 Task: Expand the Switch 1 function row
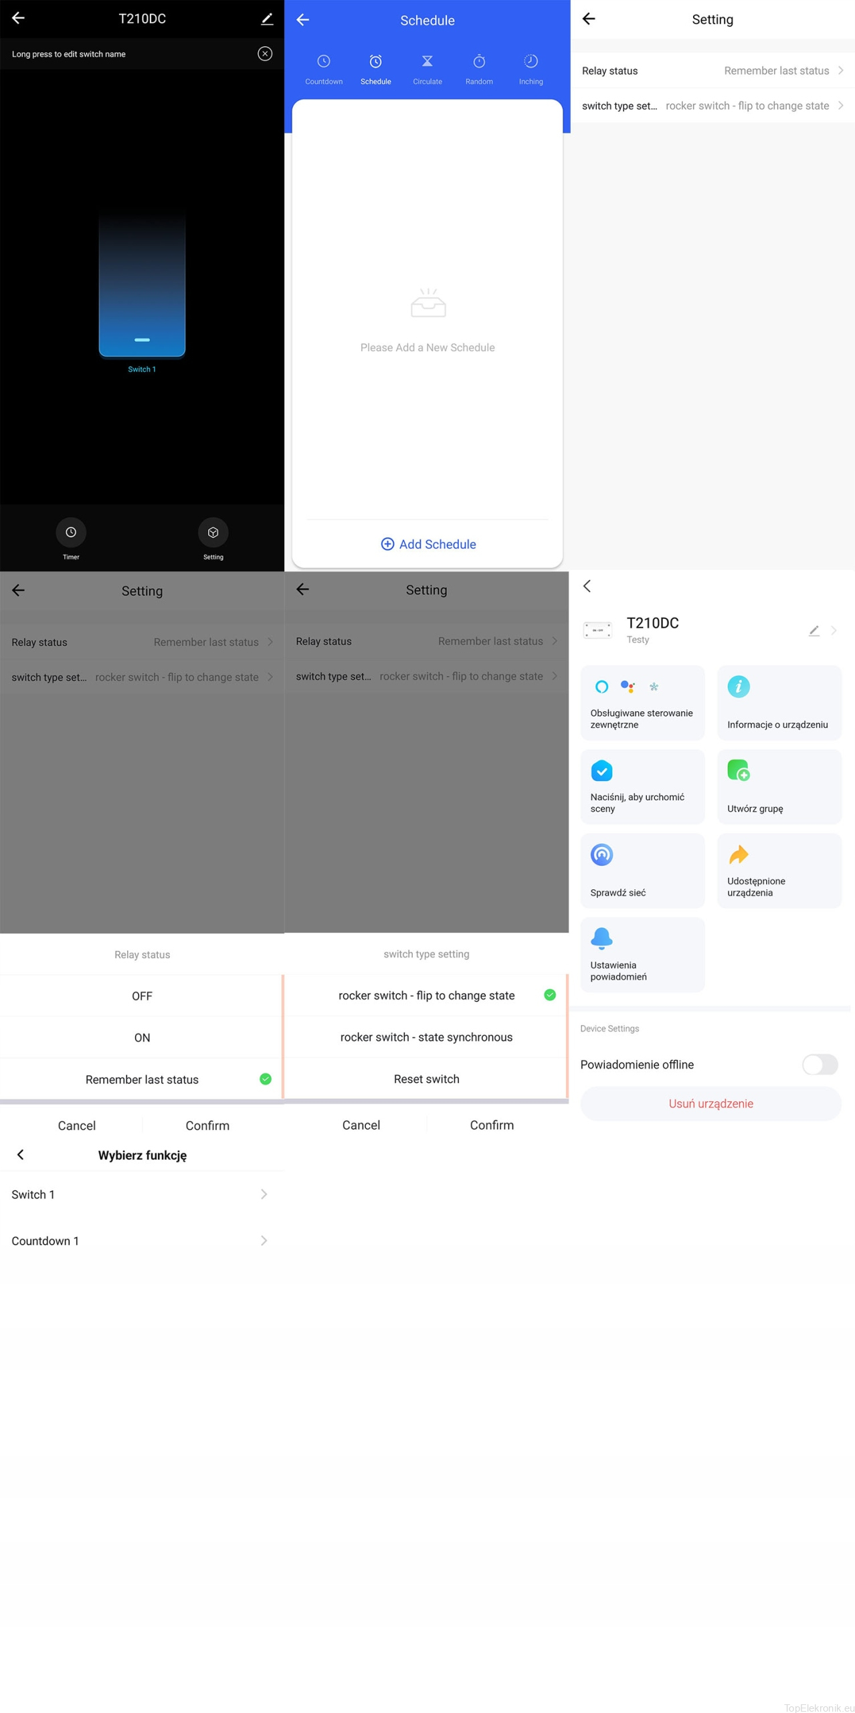pos(142,1194)
